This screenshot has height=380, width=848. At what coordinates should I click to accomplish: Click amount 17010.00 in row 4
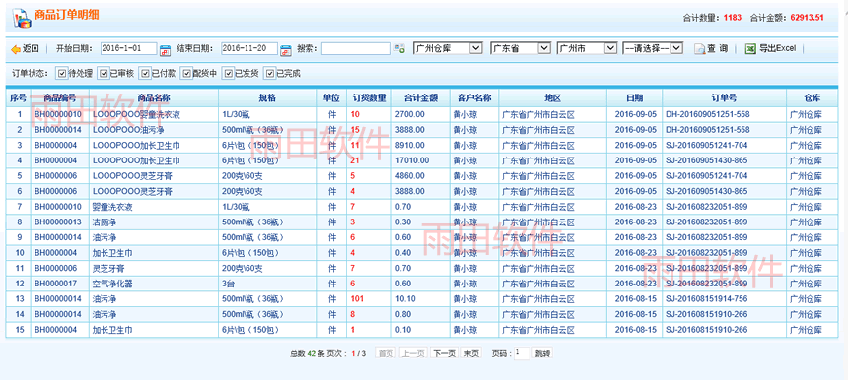pyautogui.click(x=412, y=160)
